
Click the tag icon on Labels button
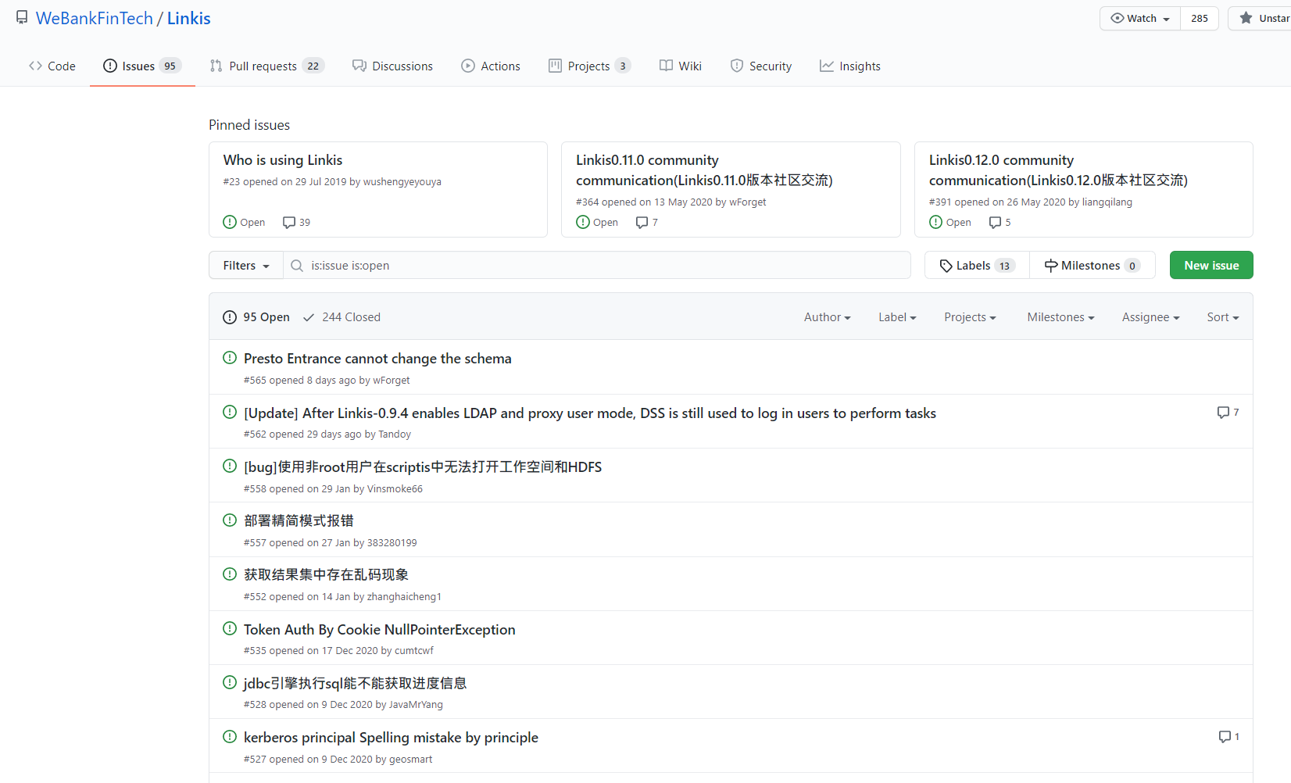[946, 266]
